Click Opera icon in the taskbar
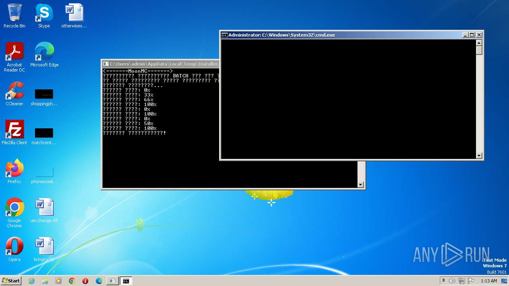This screenshot has height=286, width=509. click(85, 281)
